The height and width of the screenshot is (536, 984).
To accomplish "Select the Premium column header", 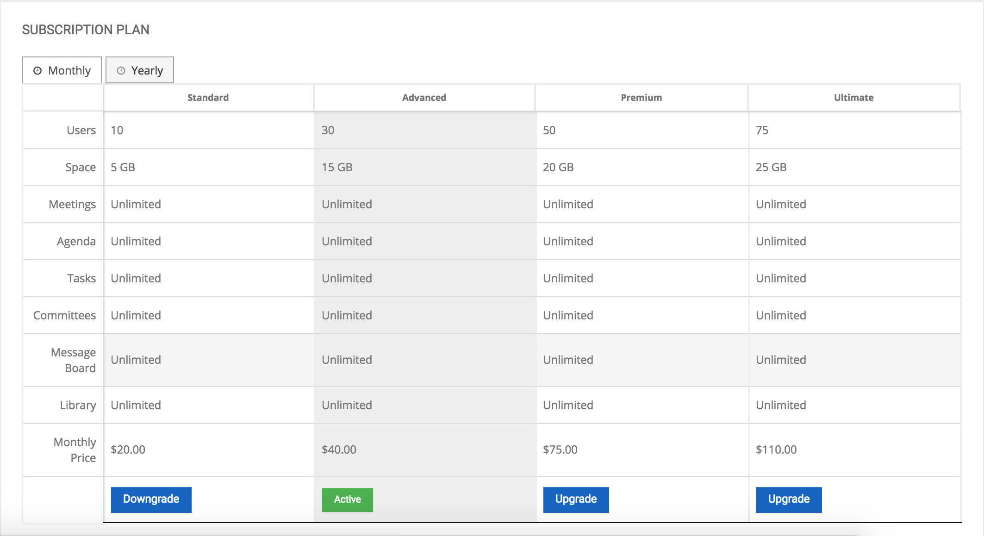I will pos(641,98).
